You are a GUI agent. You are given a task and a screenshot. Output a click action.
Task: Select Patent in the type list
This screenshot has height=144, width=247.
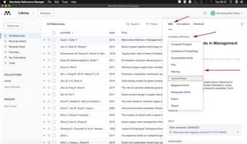pos(175,99)
